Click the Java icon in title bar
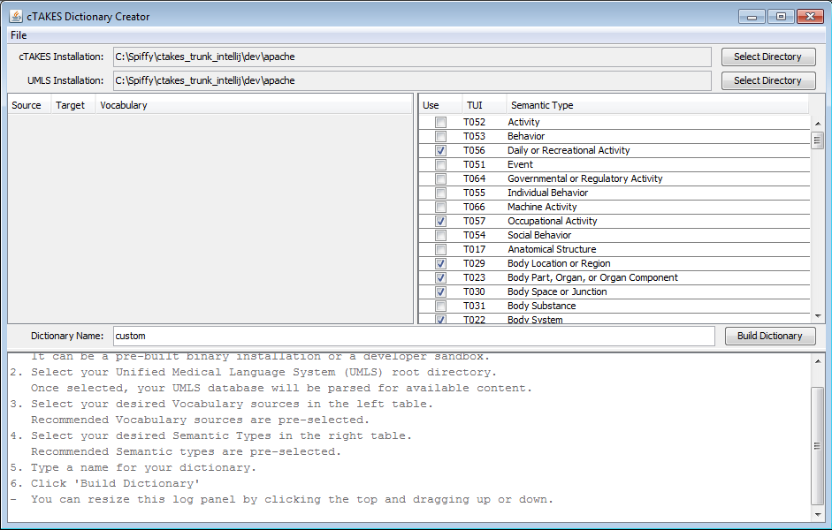This screenshot has width=832, height=530. click(x=16, y=17)
